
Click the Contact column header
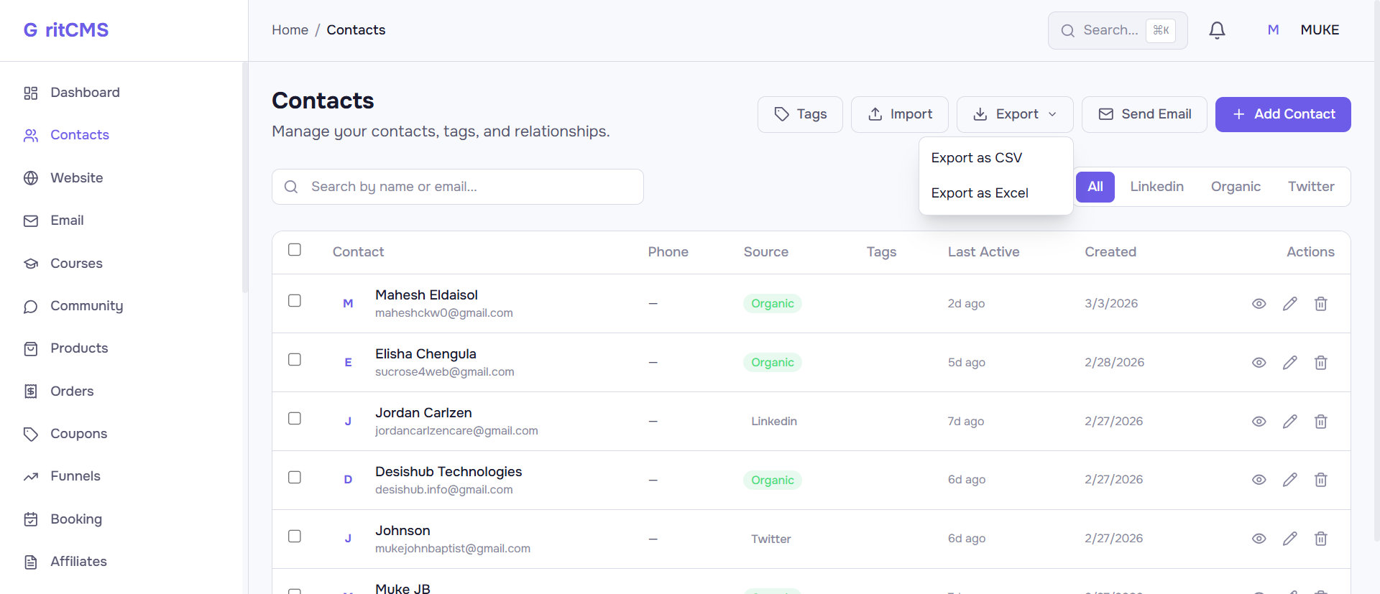pos(358,252)
